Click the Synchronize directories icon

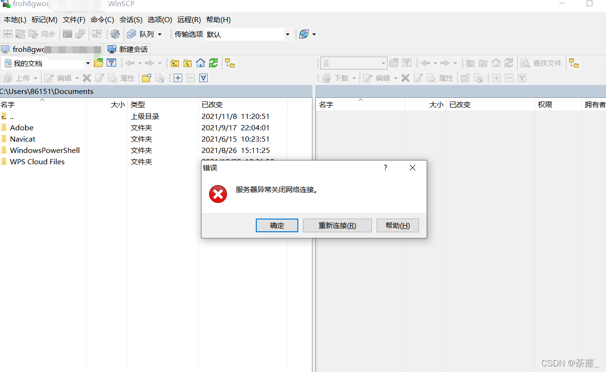(x=20, y=34)
